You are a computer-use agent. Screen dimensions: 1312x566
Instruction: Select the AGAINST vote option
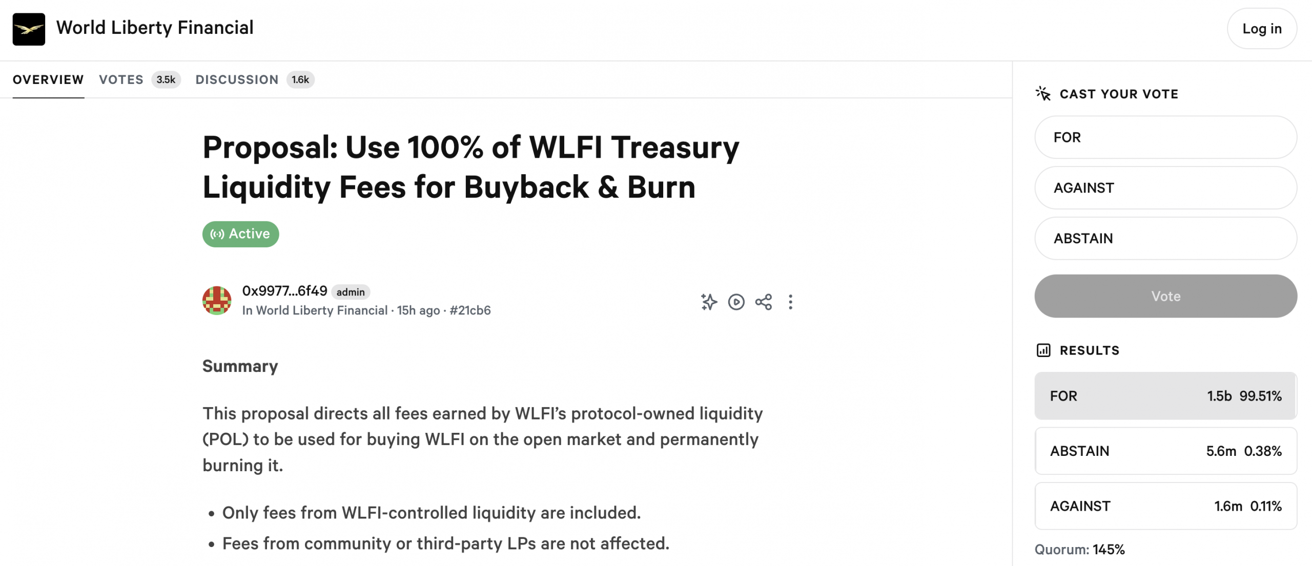tap(1165, 188)
